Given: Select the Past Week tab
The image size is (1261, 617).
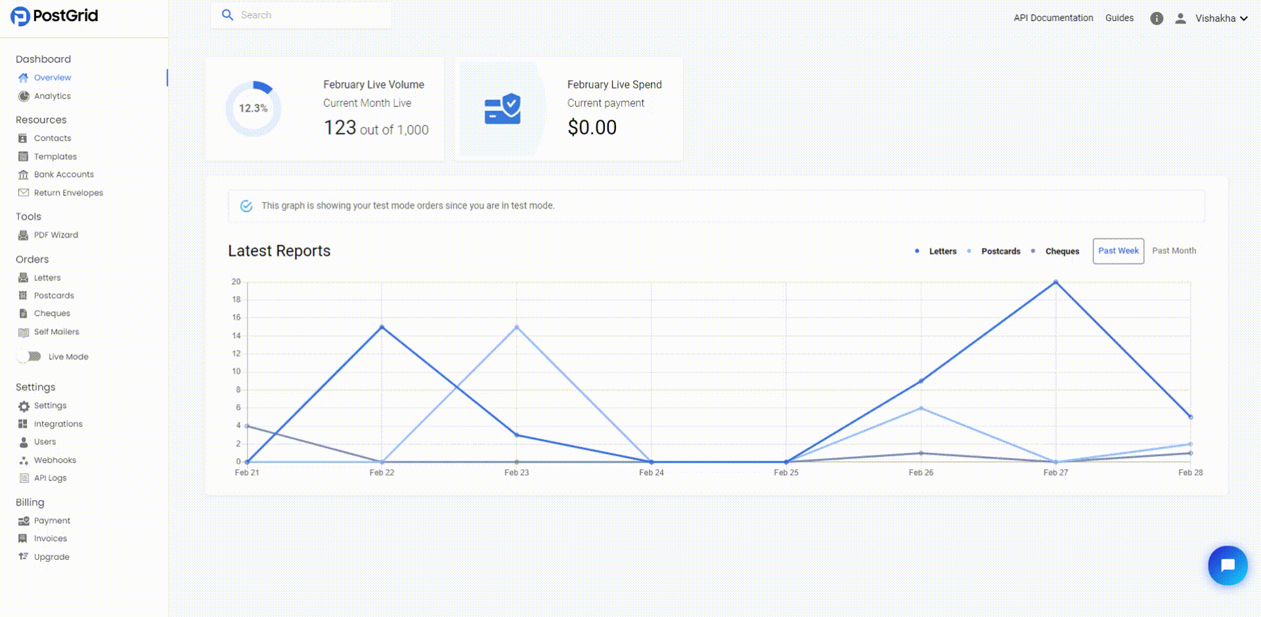Looking at the screenshot, I should pyautogui.click(x=1118, y=251).
